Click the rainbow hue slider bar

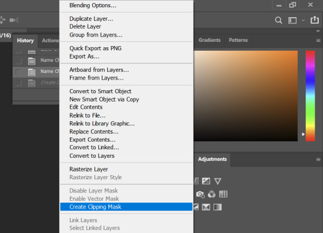coord(310,96)
